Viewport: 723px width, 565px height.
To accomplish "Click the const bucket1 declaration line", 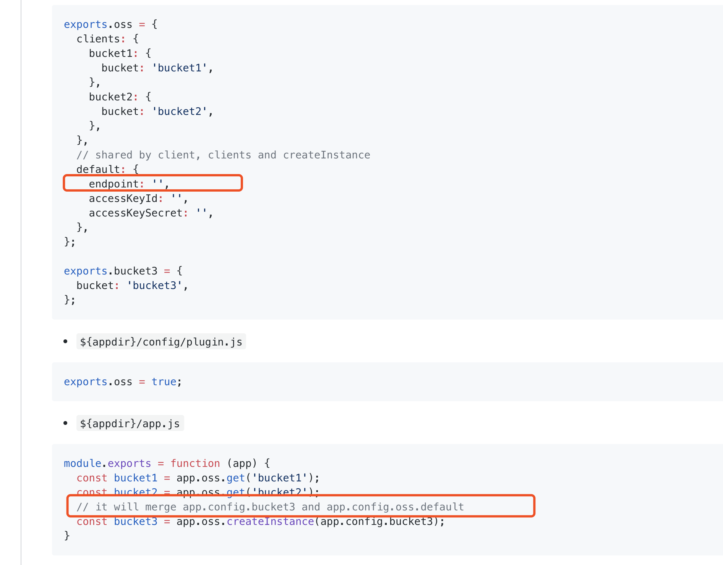I will point(198,478).
